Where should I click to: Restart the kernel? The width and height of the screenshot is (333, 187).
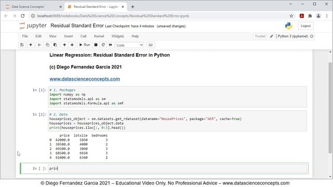pos(103,45)
